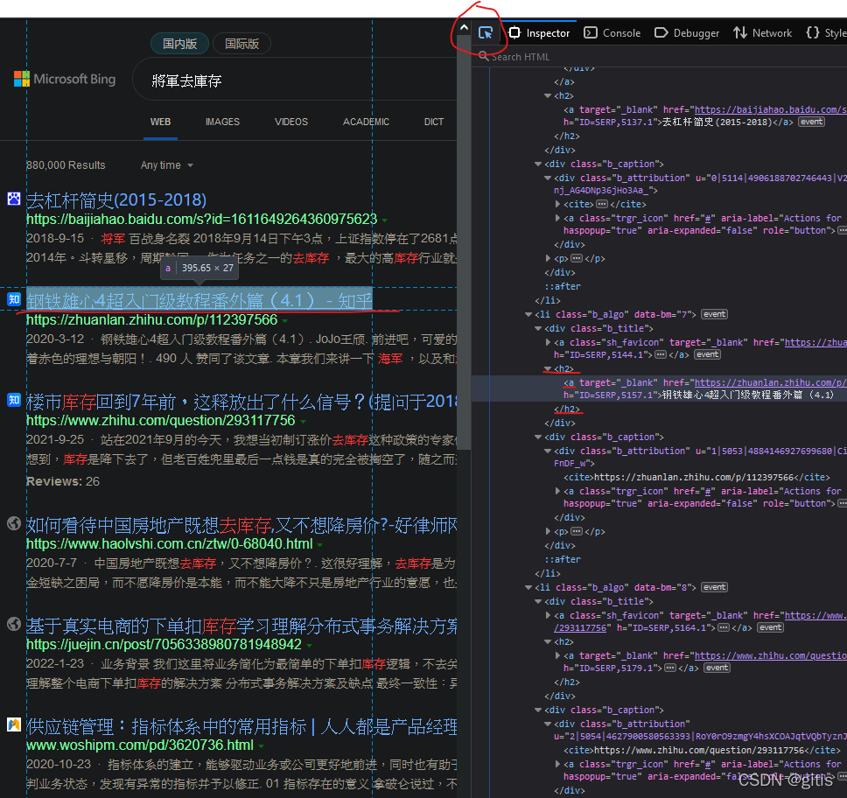Open the IMAGES search tab
Viewport: 847px width, 798px height.
tap(222, 122)
